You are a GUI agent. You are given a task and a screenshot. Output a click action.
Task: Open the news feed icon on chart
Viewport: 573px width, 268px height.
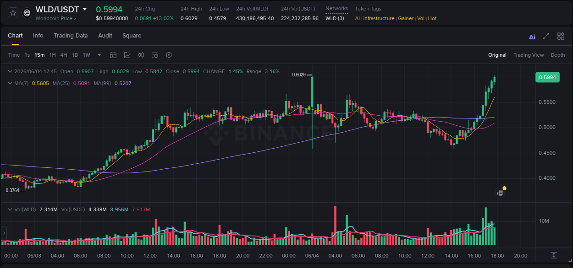[x=500, y=193]
